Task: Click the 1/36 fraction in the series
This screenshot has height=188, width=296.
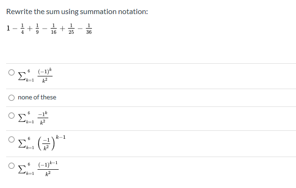Action: point(89,29)
